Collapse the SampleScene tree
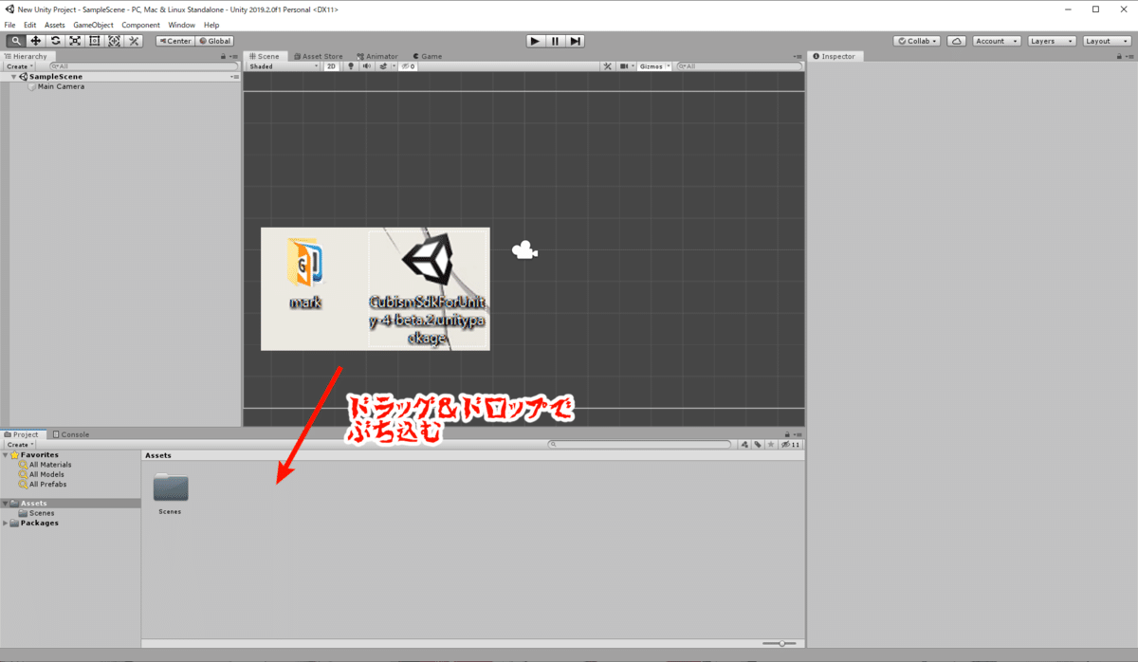Image resolution: width=1138 pixels, height=662 pixels. point(13,77)
